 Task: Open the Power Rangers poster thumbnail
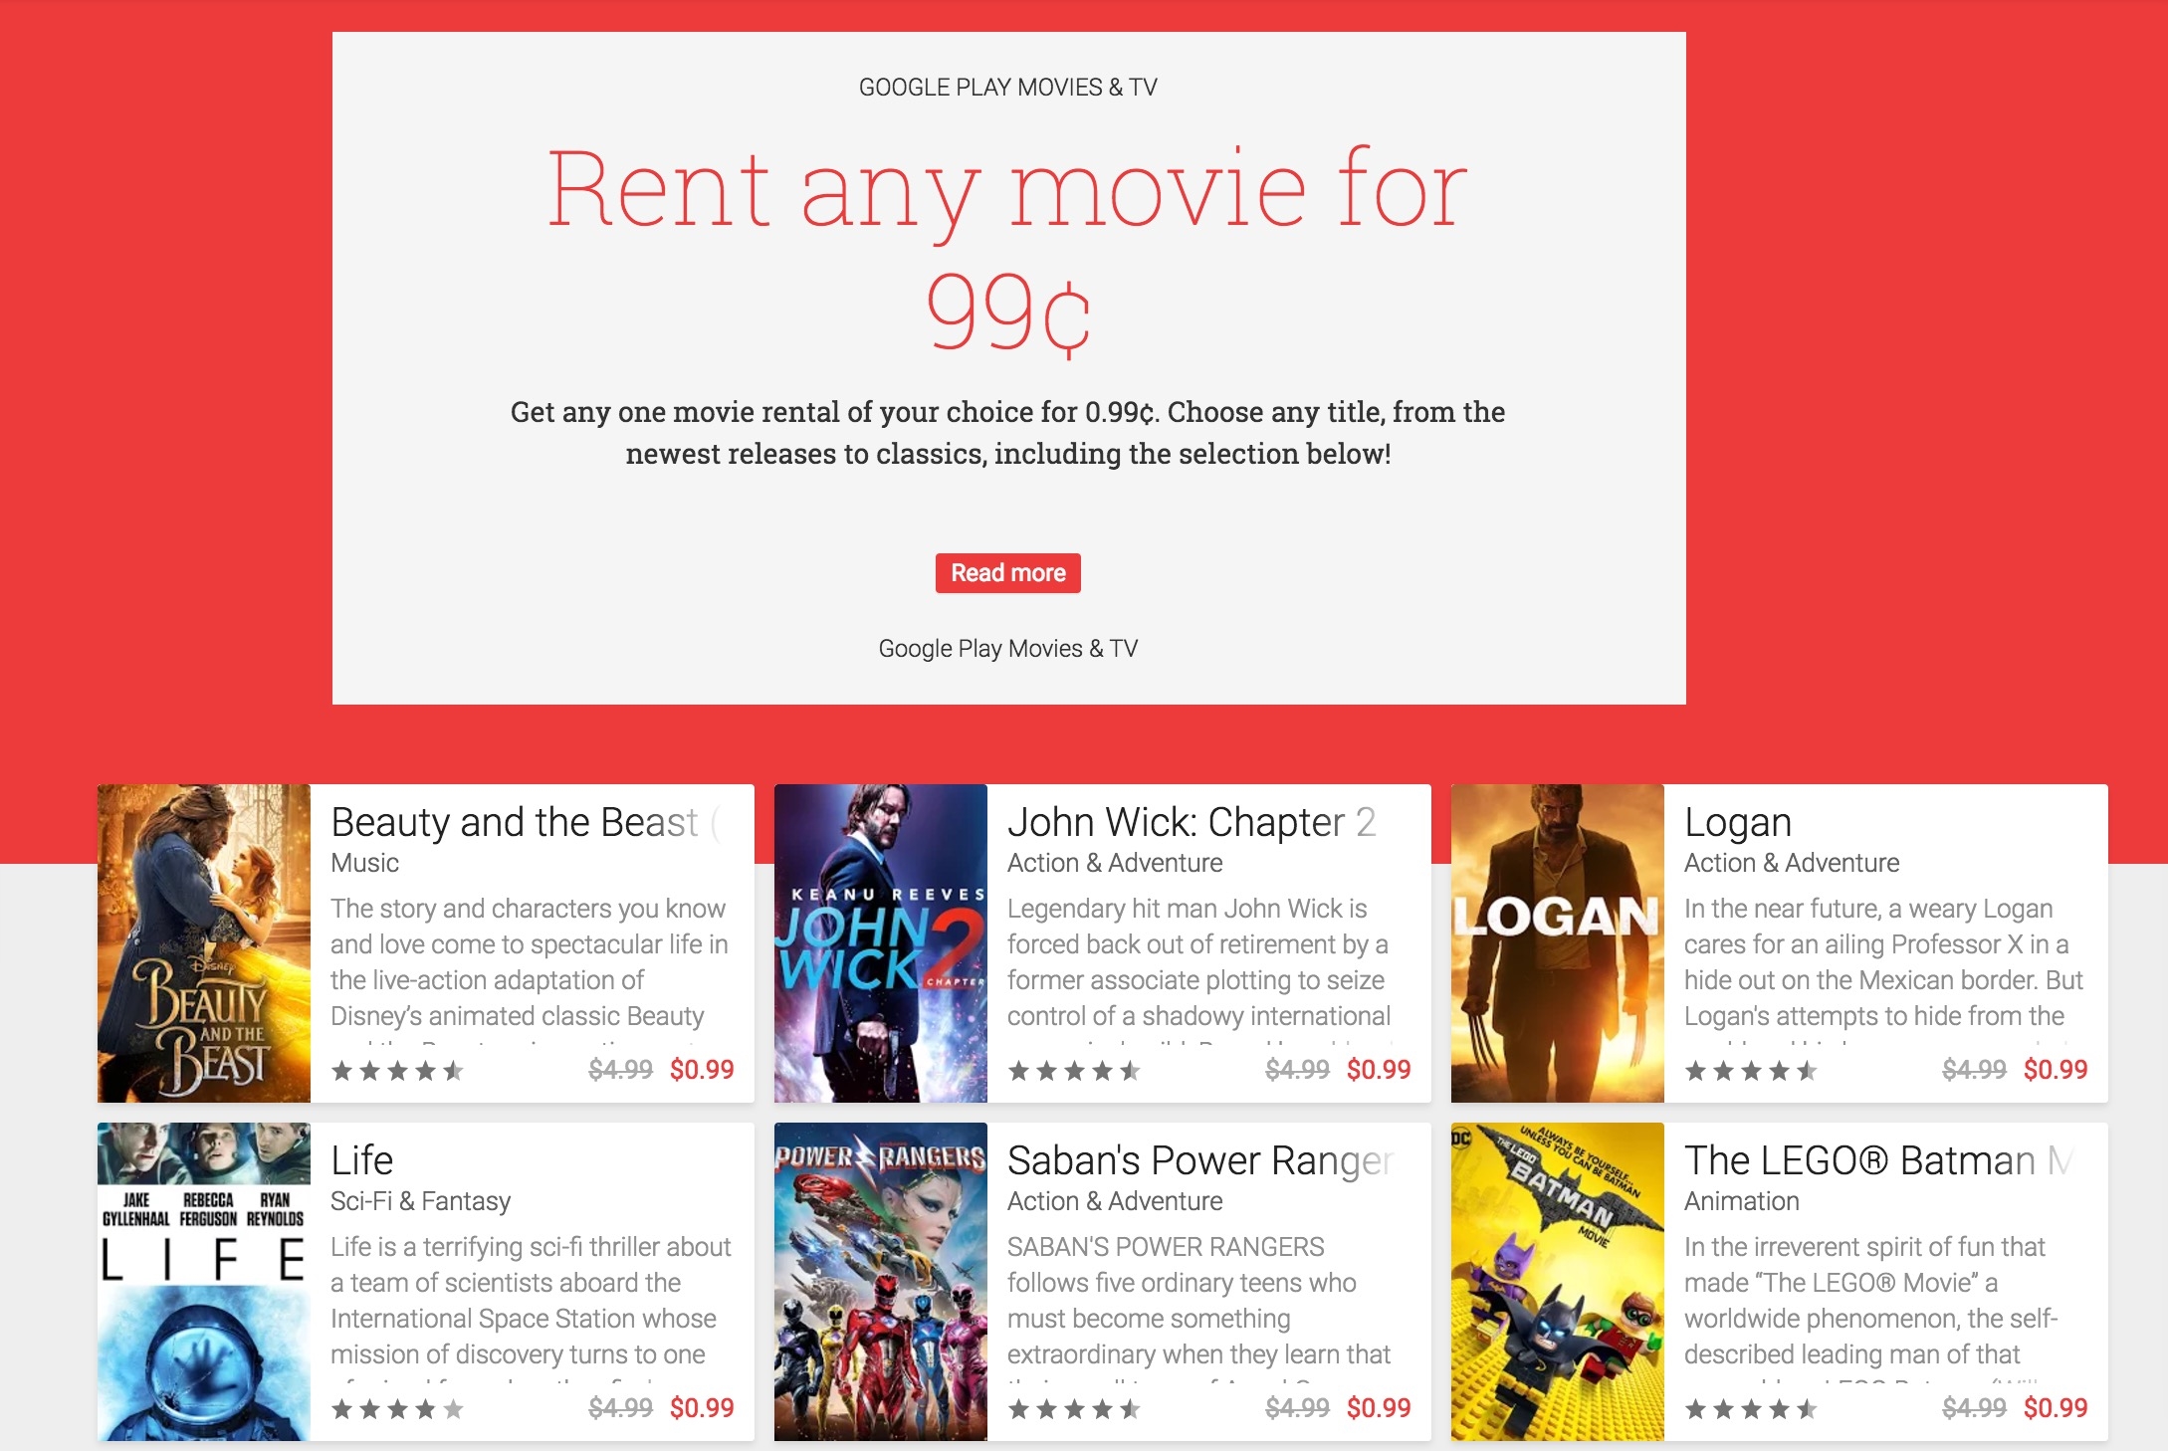click(x=881, y=1282)
